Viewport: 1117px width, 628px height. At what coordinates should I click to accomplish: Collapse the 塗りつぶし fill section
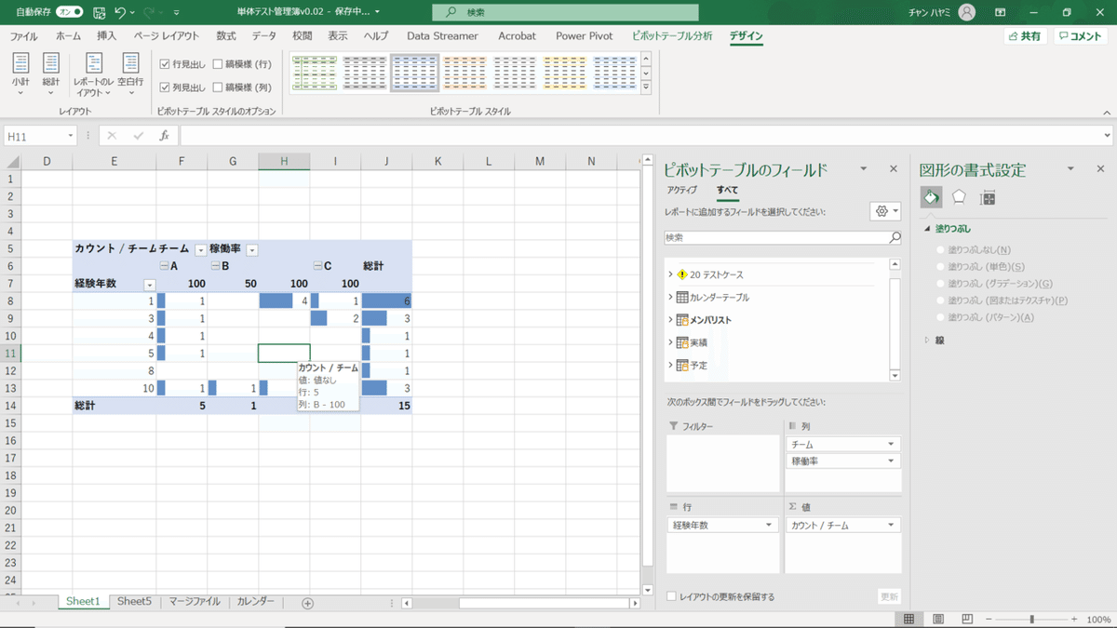[927, 228]
